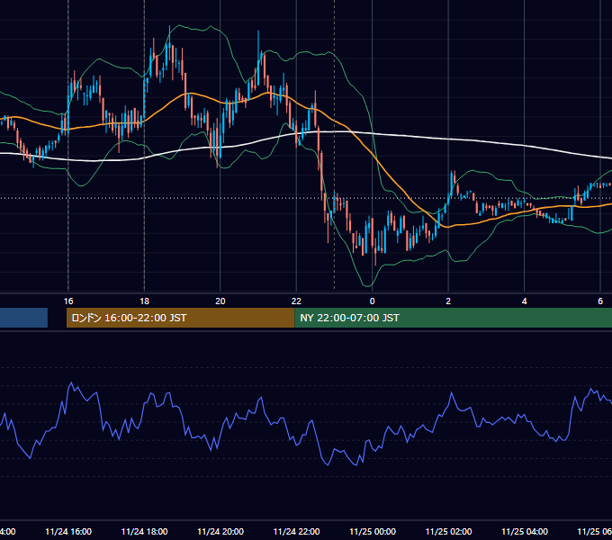Click the 11/24 16:00 time axis label
The image size is (612, 540).
tap(68, 531)
